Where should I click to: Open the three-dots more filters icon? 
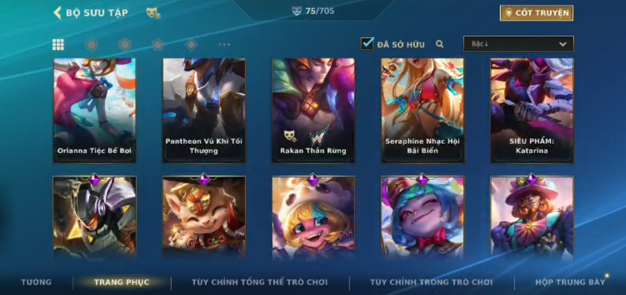tap(224, 45)
